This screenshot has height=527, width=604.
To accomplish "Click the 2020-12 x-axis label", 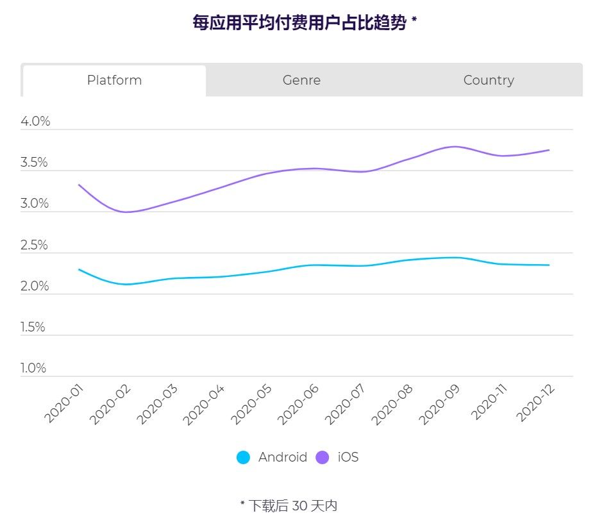I will pyautogui.click(x=535, y=403).
